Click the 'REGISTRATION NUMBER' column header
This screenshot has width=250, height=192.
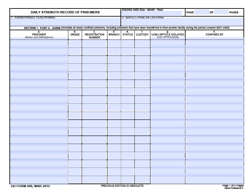pos(94,36)
